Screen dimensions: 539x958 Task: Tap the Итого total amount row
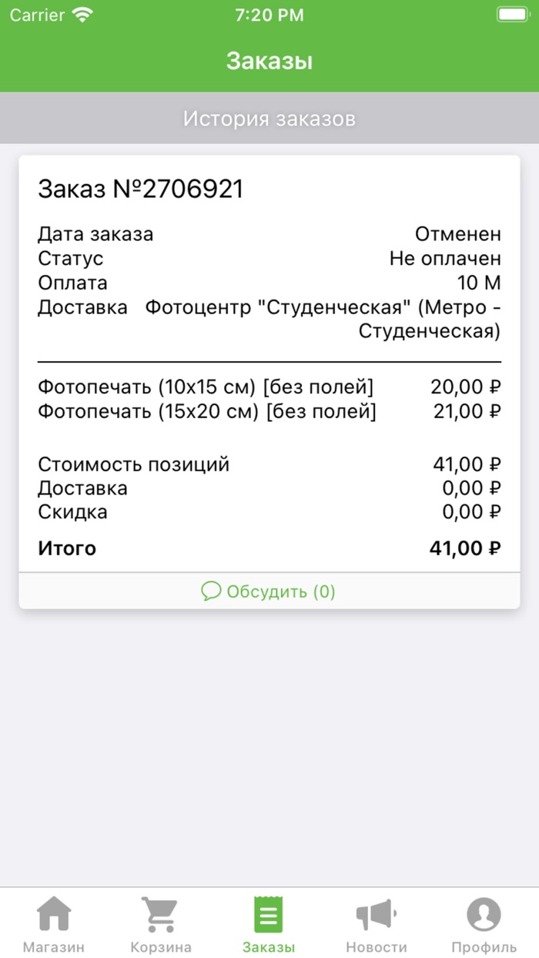pos(269,548)
